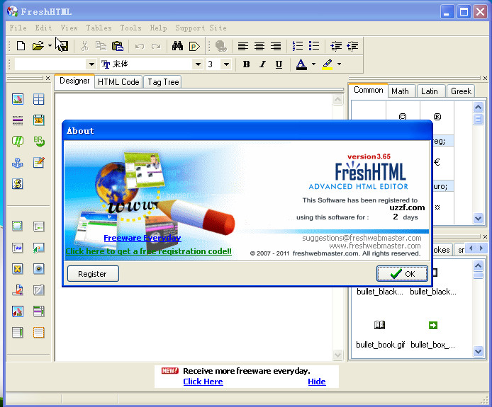Open the Edit menu
Screen dimensions: 492x407
pyautogui.click(x=44, y=28)
